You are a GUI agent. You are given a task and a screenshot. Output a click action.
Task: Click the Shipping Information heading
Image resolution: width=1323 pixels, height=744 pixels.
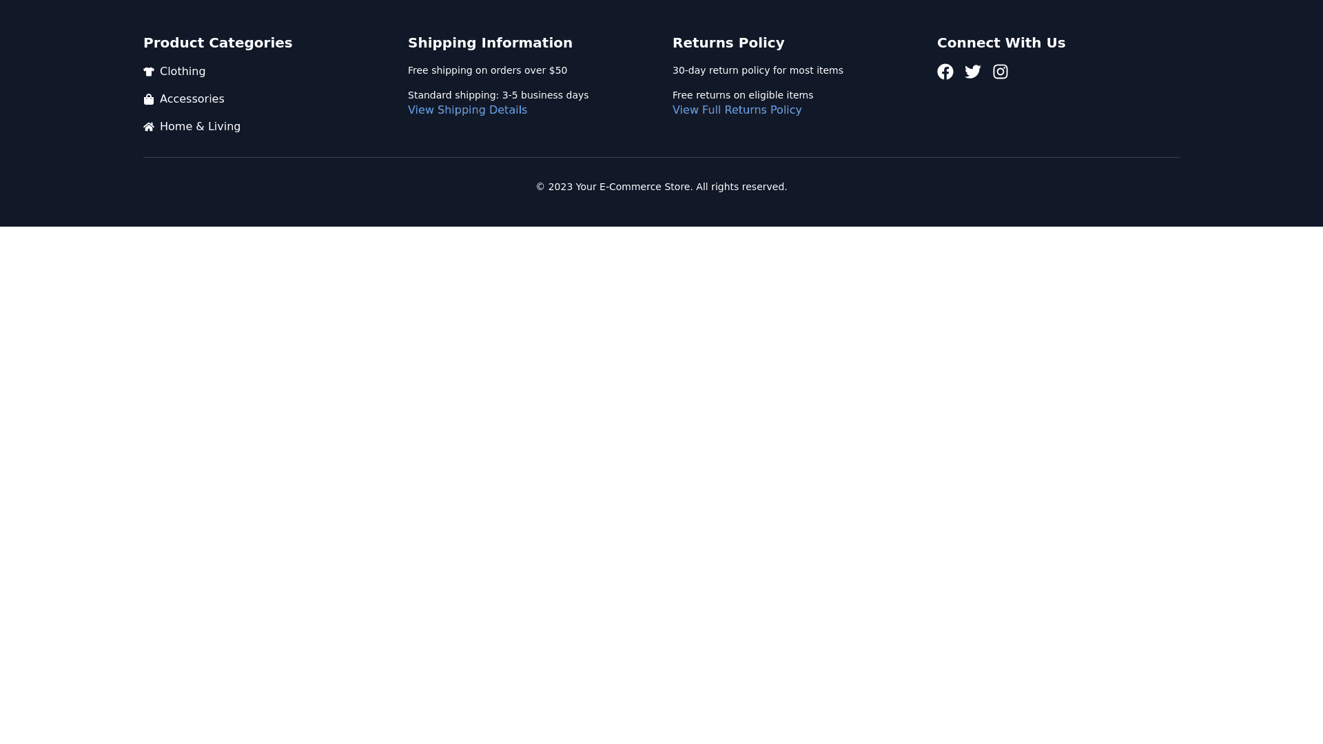490,43
